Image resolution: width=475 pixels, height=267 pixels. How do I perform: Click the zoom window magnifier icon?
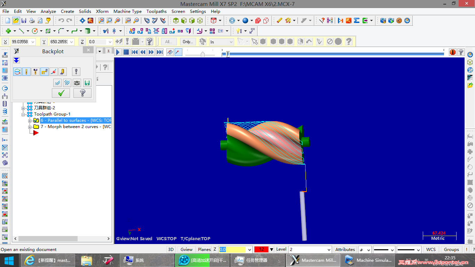101,21
